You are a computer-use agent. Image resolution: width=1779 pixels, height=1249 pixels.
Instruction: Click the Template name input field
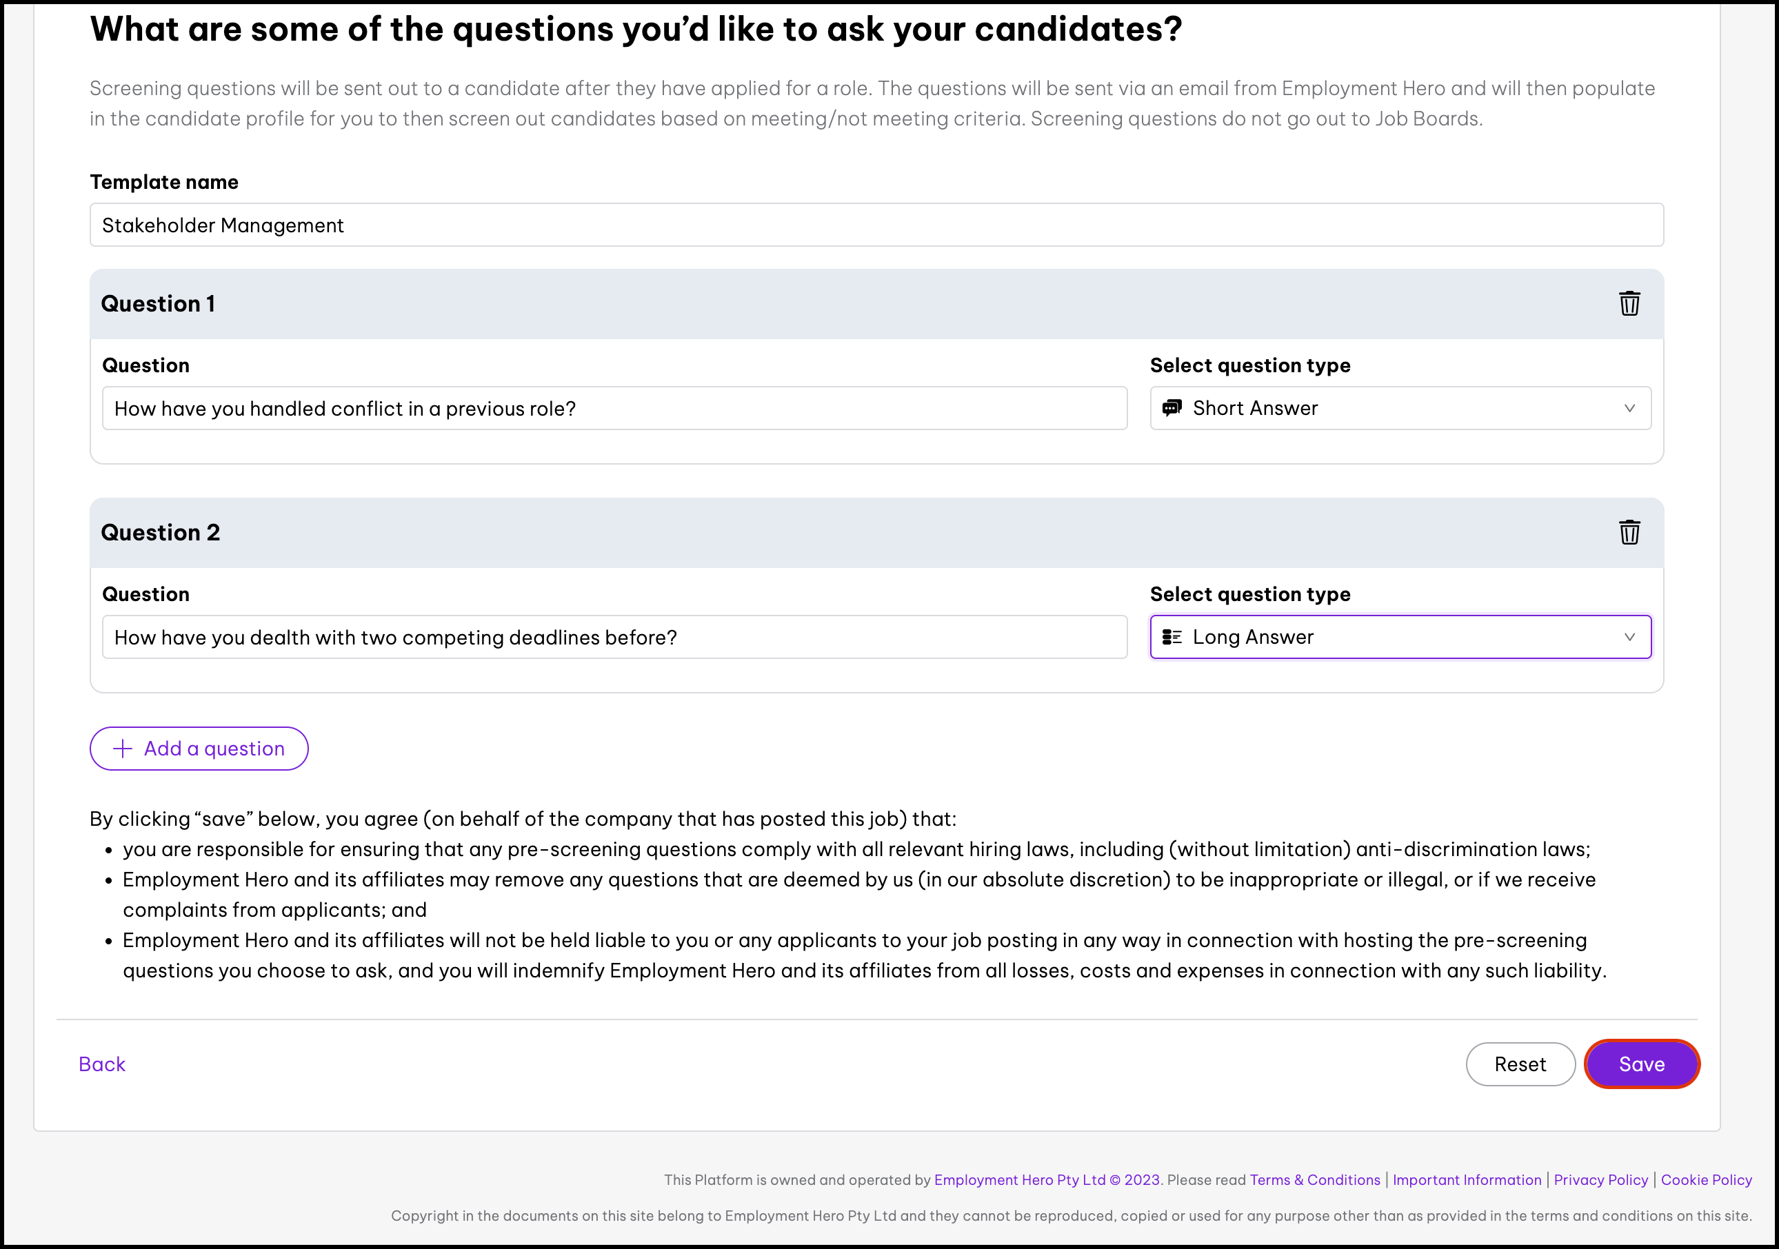(876, 225)
